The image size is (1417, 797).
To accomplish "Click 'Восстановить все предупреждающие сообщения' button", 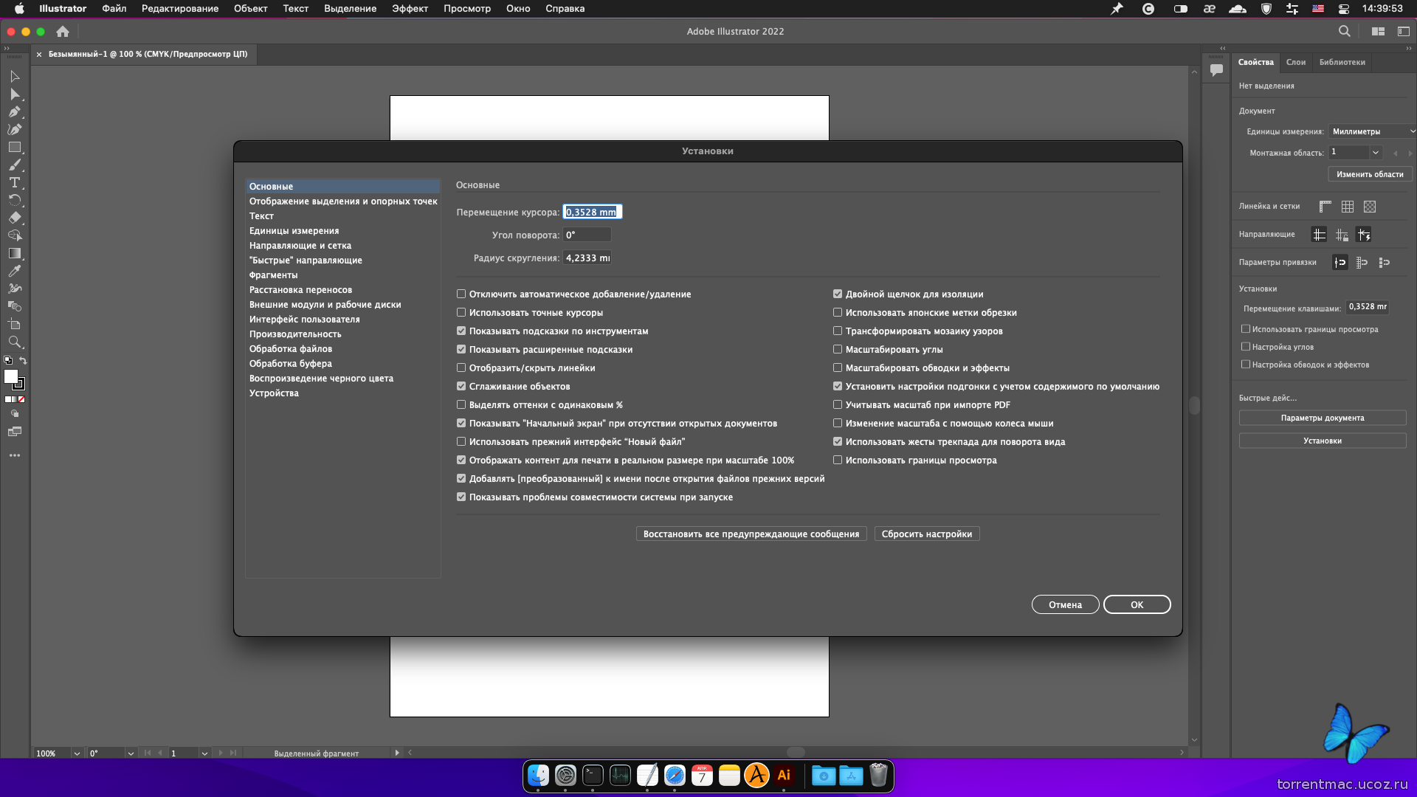I will pyautogui.click(x=751, y=534).
